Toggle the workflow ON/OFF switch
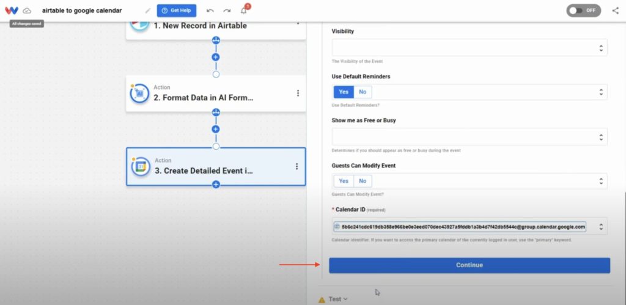This screenshot has width=626, height=305. [x=583, y=10]
